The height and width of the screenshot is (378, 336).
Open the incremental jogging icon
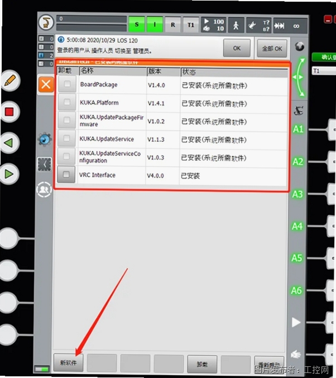point(280,26)
